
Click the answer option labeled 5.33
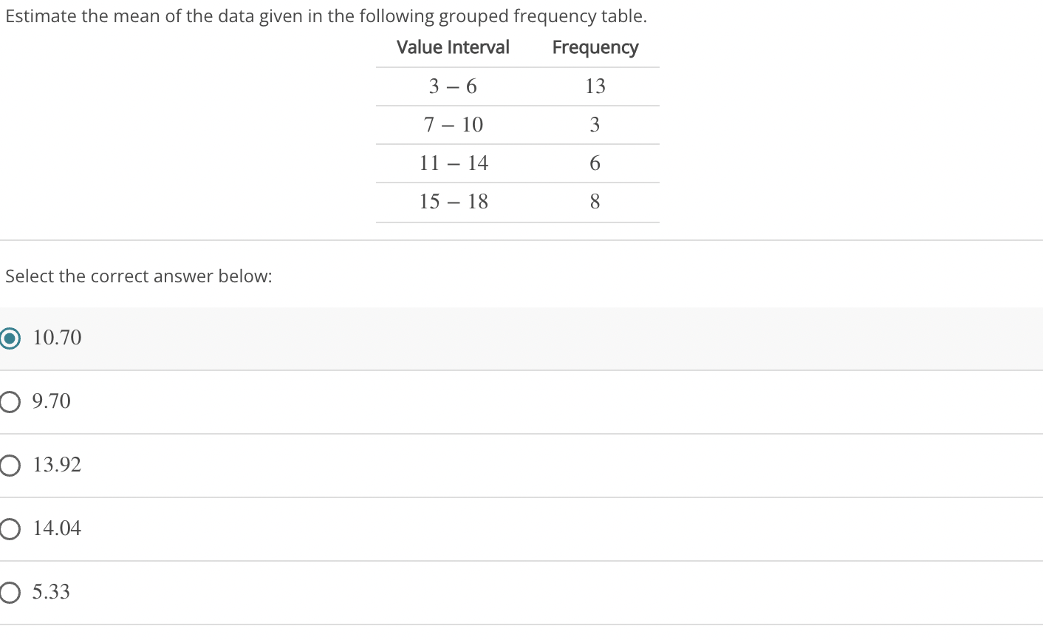coord(50,592)
